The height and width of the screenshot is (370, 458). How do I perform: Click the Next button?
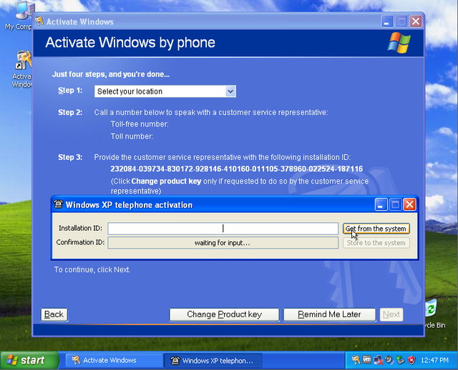click(391, 314)
